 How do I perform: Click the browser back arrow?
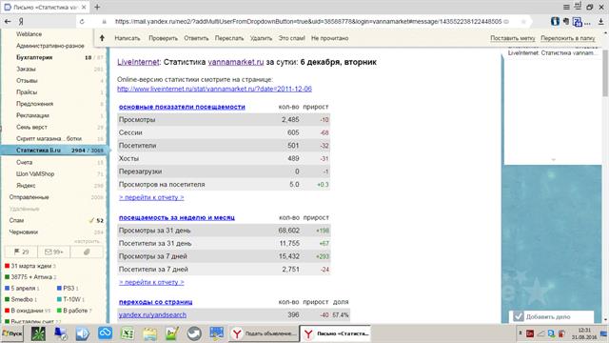(x=8, y=21)
